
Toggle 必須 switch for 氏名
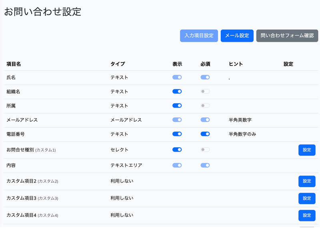[205, 77]
